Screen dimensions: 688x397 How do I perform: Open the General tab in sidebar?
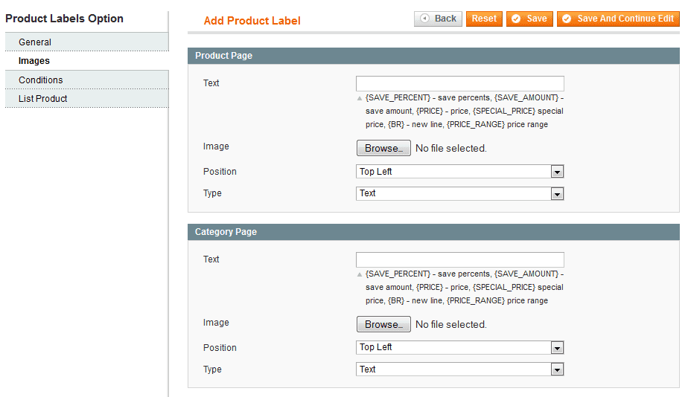[35, 42]
